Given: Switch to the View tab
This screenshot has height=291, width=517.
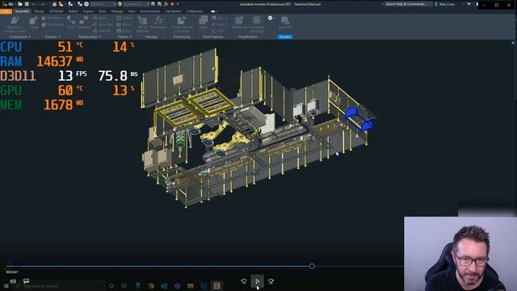Looking at the screenshot, I should pos(131,11).
